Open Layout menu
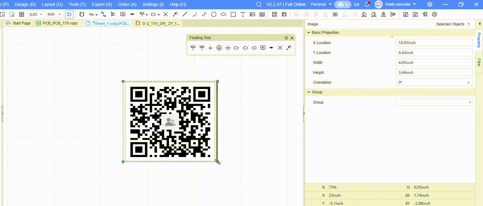This screenshot has width=483, height=206. pyautogui.click(x=52, y=4)
